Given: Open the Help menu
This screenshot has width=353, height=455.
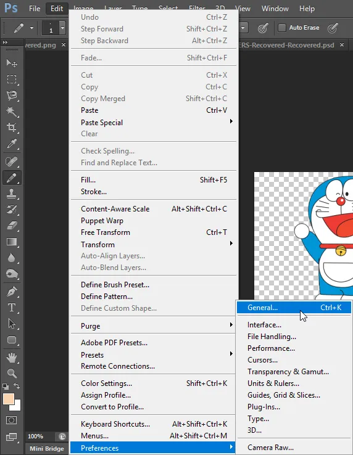Looking at the screenshot, I should pos(307,9).
